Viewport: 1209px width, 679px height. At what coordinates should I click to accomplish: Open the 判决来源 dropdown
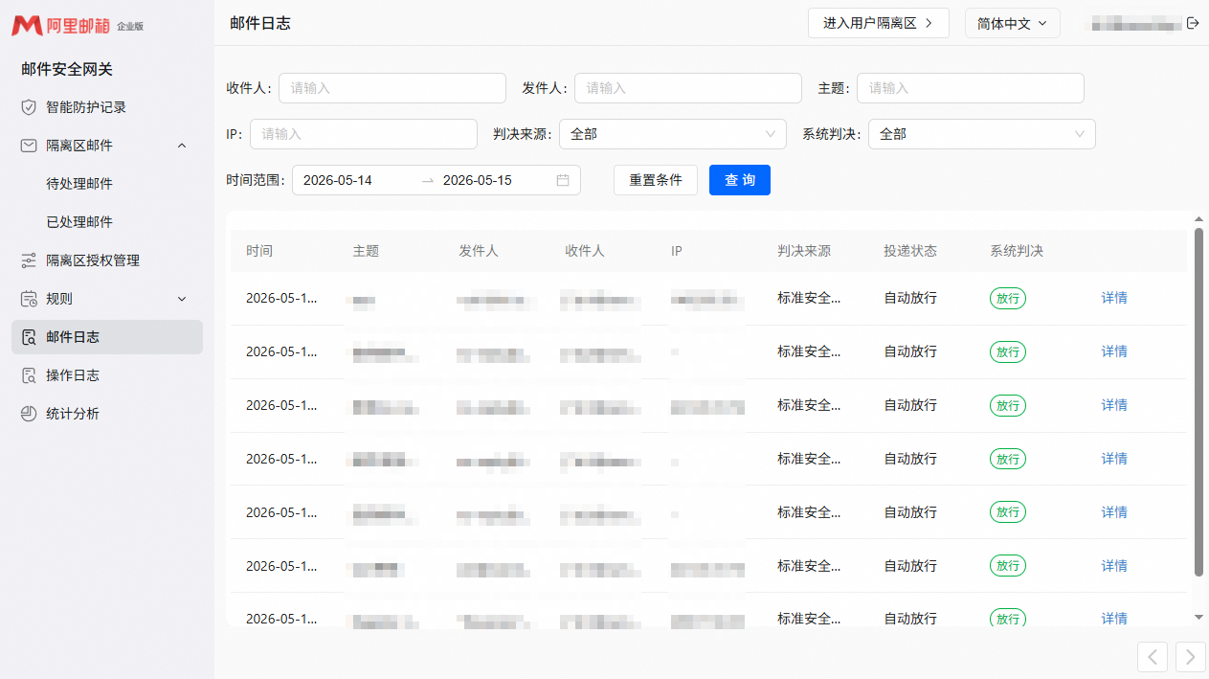coord(673,134)
